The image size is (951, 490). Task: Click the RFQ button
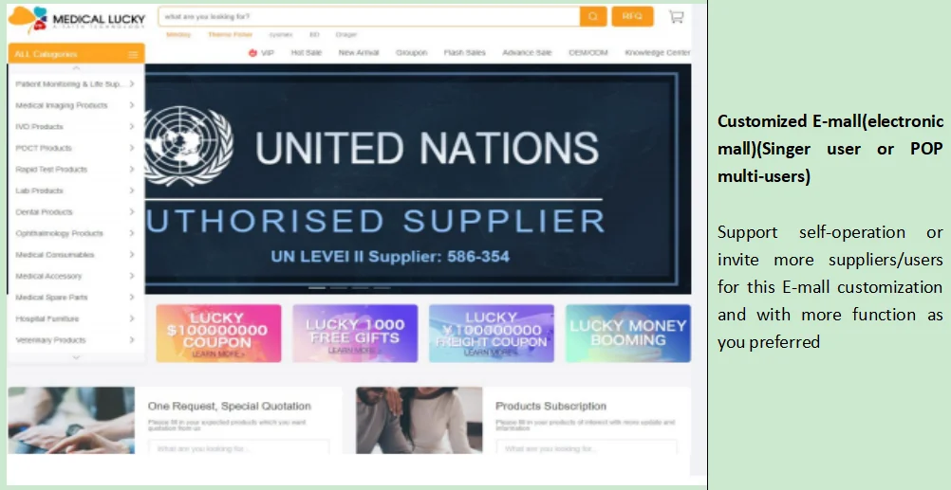point(632,16)
